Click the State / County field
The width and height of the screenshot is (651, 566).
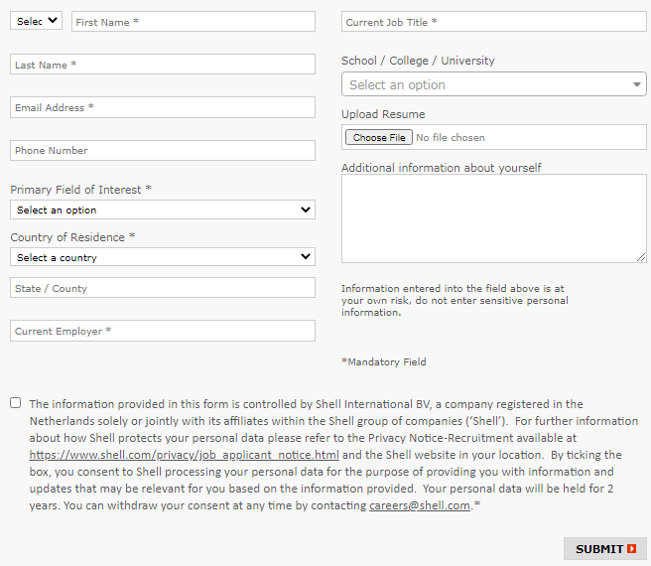tap(163, 288)
